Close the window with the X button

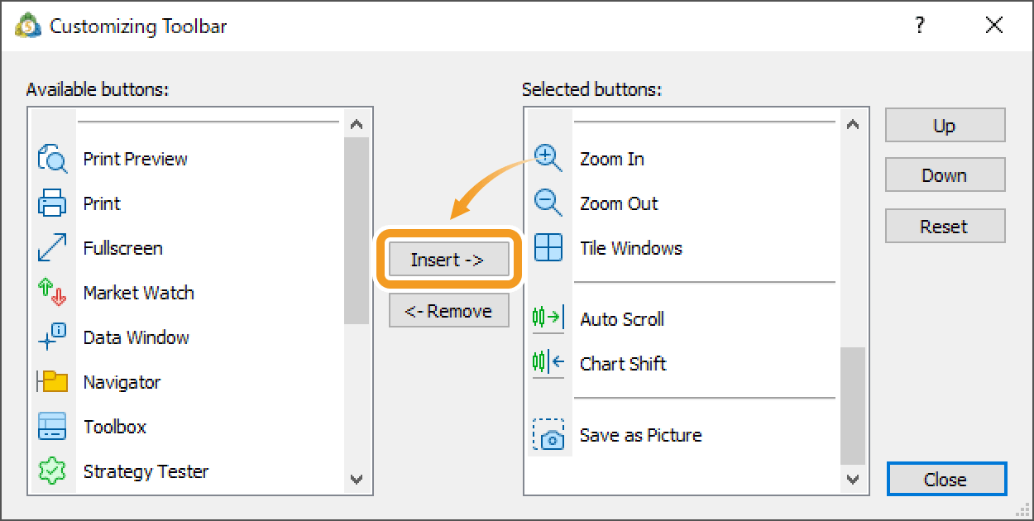click(x=994, y=26)
